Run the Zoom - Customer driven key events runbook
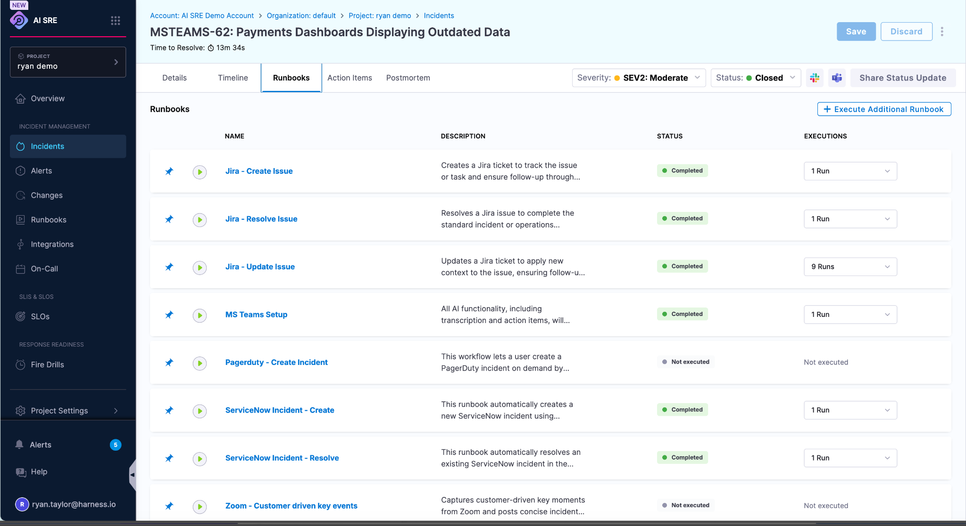966x526 pixels. [200, 507]
